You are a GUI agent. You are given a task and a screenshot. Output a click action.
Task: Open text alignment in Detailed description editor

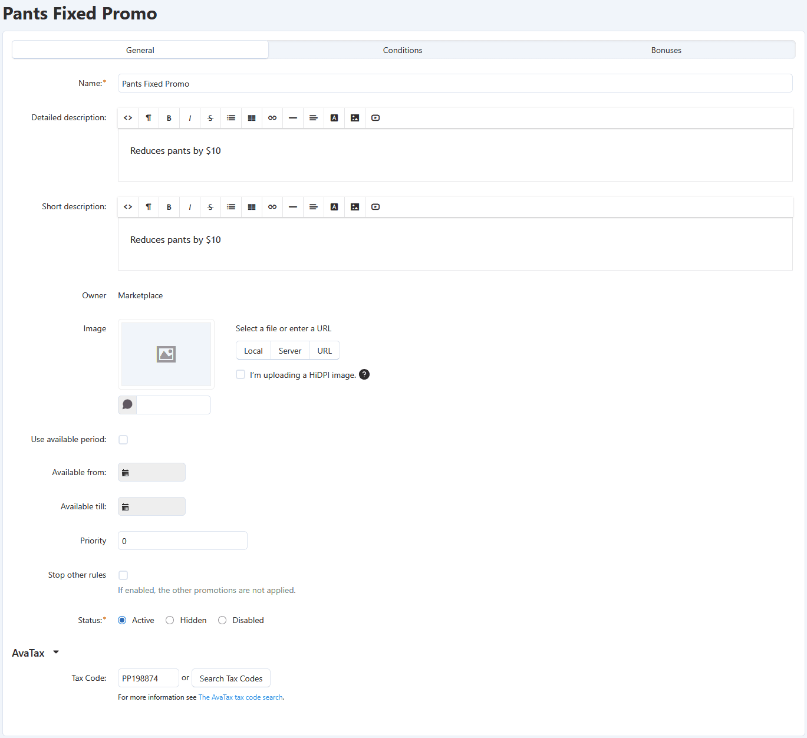click(314, 118)
